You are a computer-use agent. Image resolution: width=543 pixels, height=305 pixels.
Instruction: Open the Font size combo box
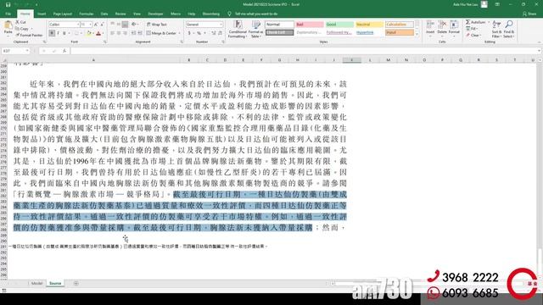point(86,25)
